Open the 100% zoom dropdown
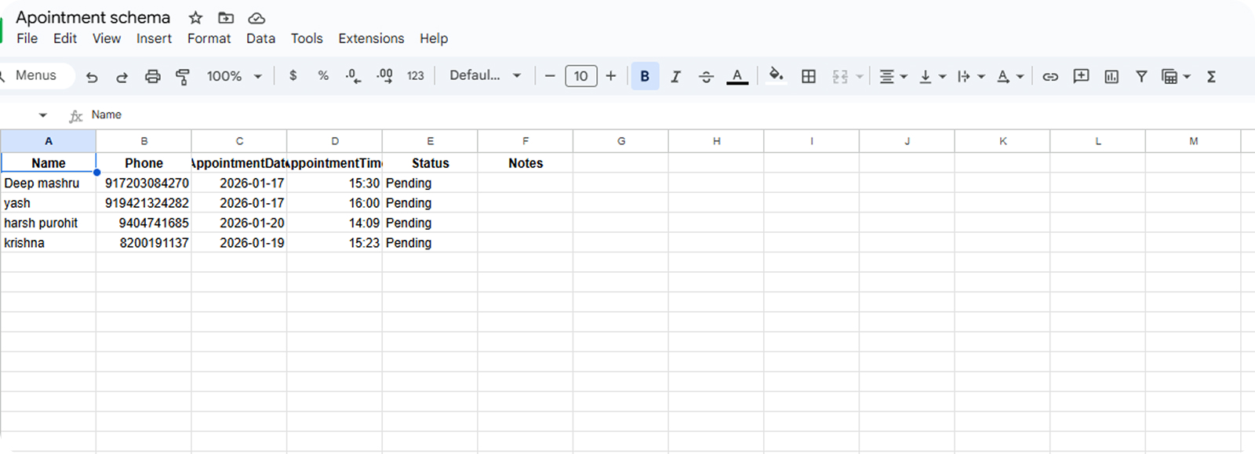This screenshot has width=1255, height=454. [x=234, y=77]
